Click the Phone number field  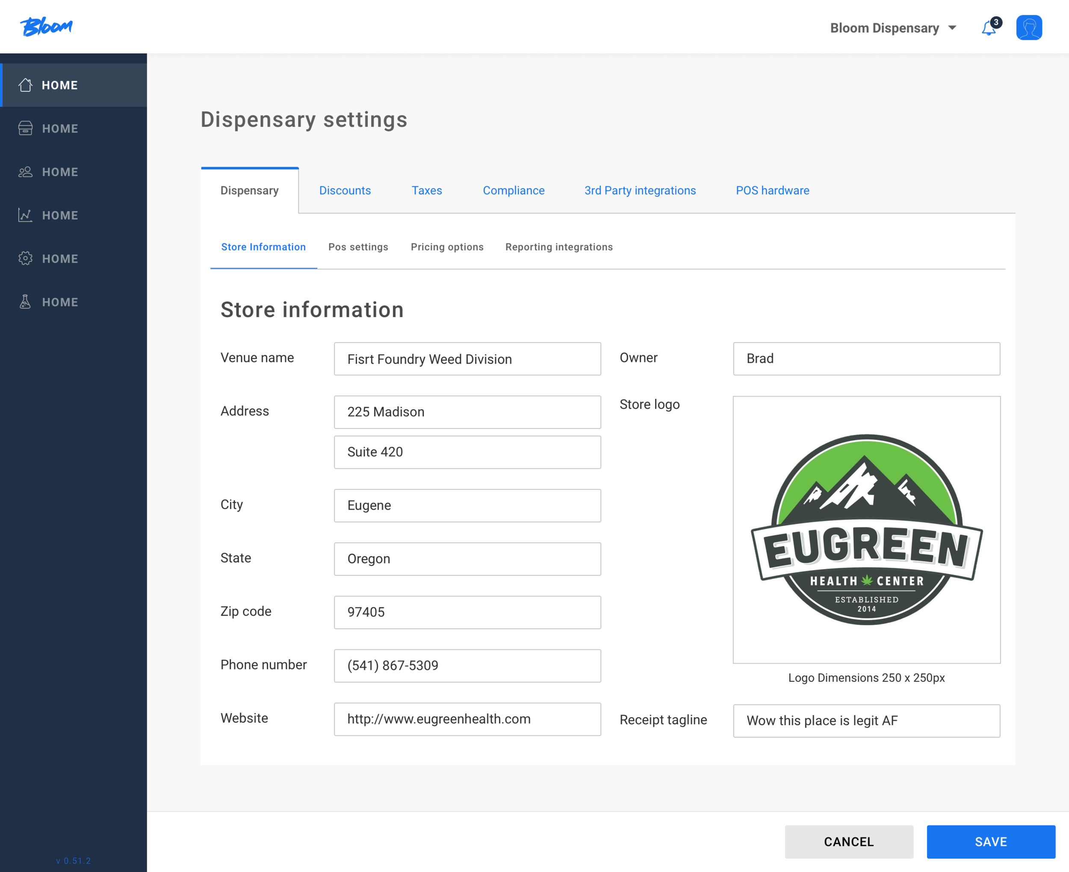click(467, 666)
